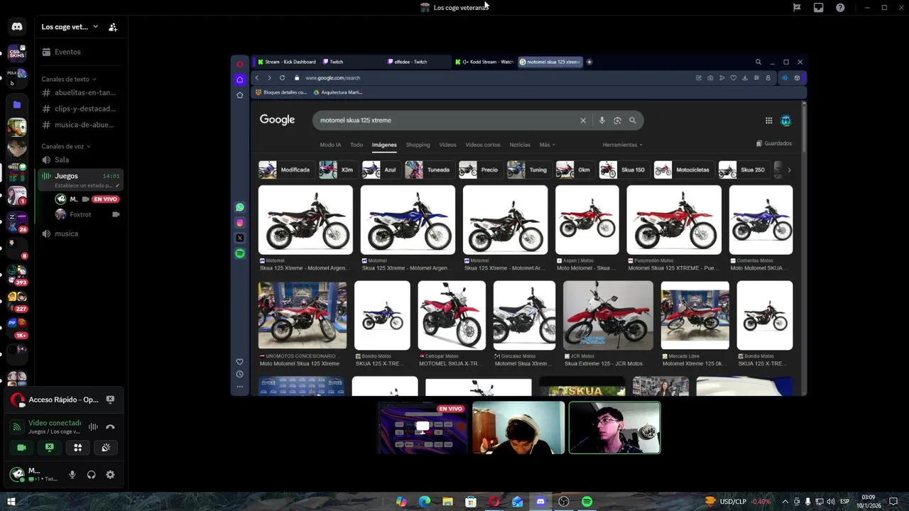Screen dimensions: 909x511
Task: Open flag icon in Discord title bar
Action: 797,7
